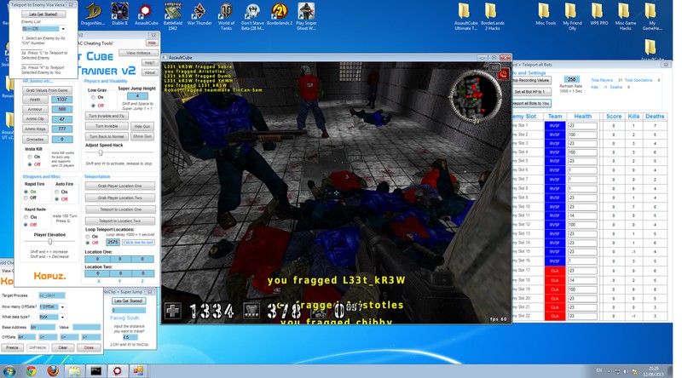Launch Battlefield 1942 from the desktop
Image resolution: width=682 pixels, height=378 pixels.
coord(173,16)
